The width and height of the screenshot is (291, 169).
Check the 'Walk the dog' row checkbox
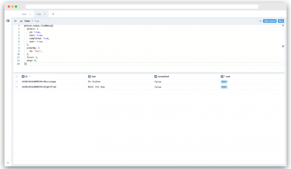point(17,87)
